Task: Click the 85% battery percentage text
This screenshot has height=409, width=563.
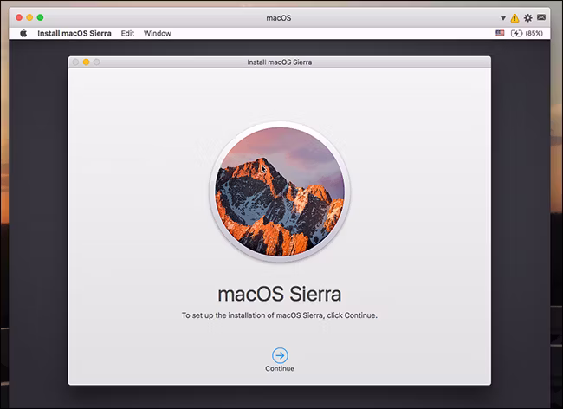Action: point(534,33)
